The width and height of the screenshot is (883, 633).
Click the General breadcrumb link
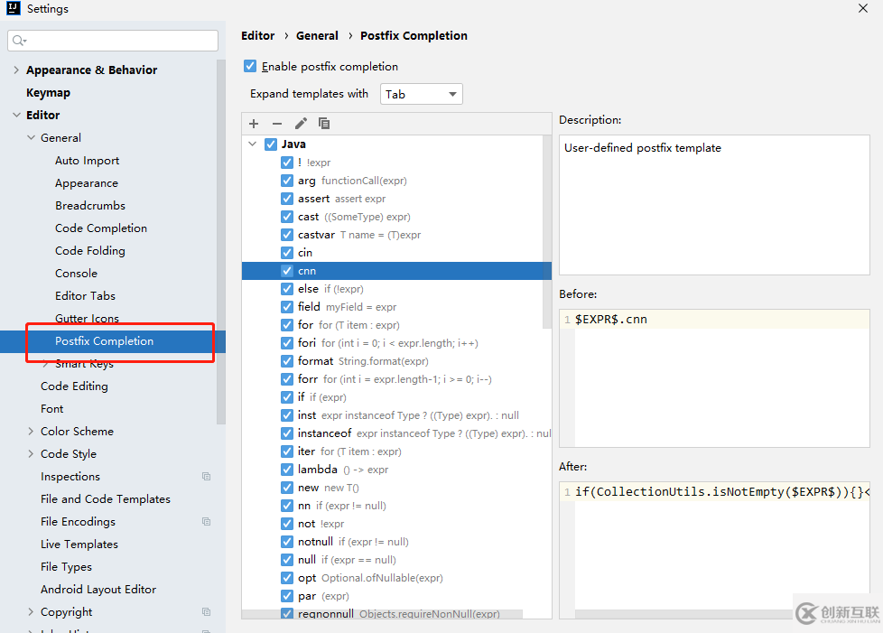tap(317, 36)
